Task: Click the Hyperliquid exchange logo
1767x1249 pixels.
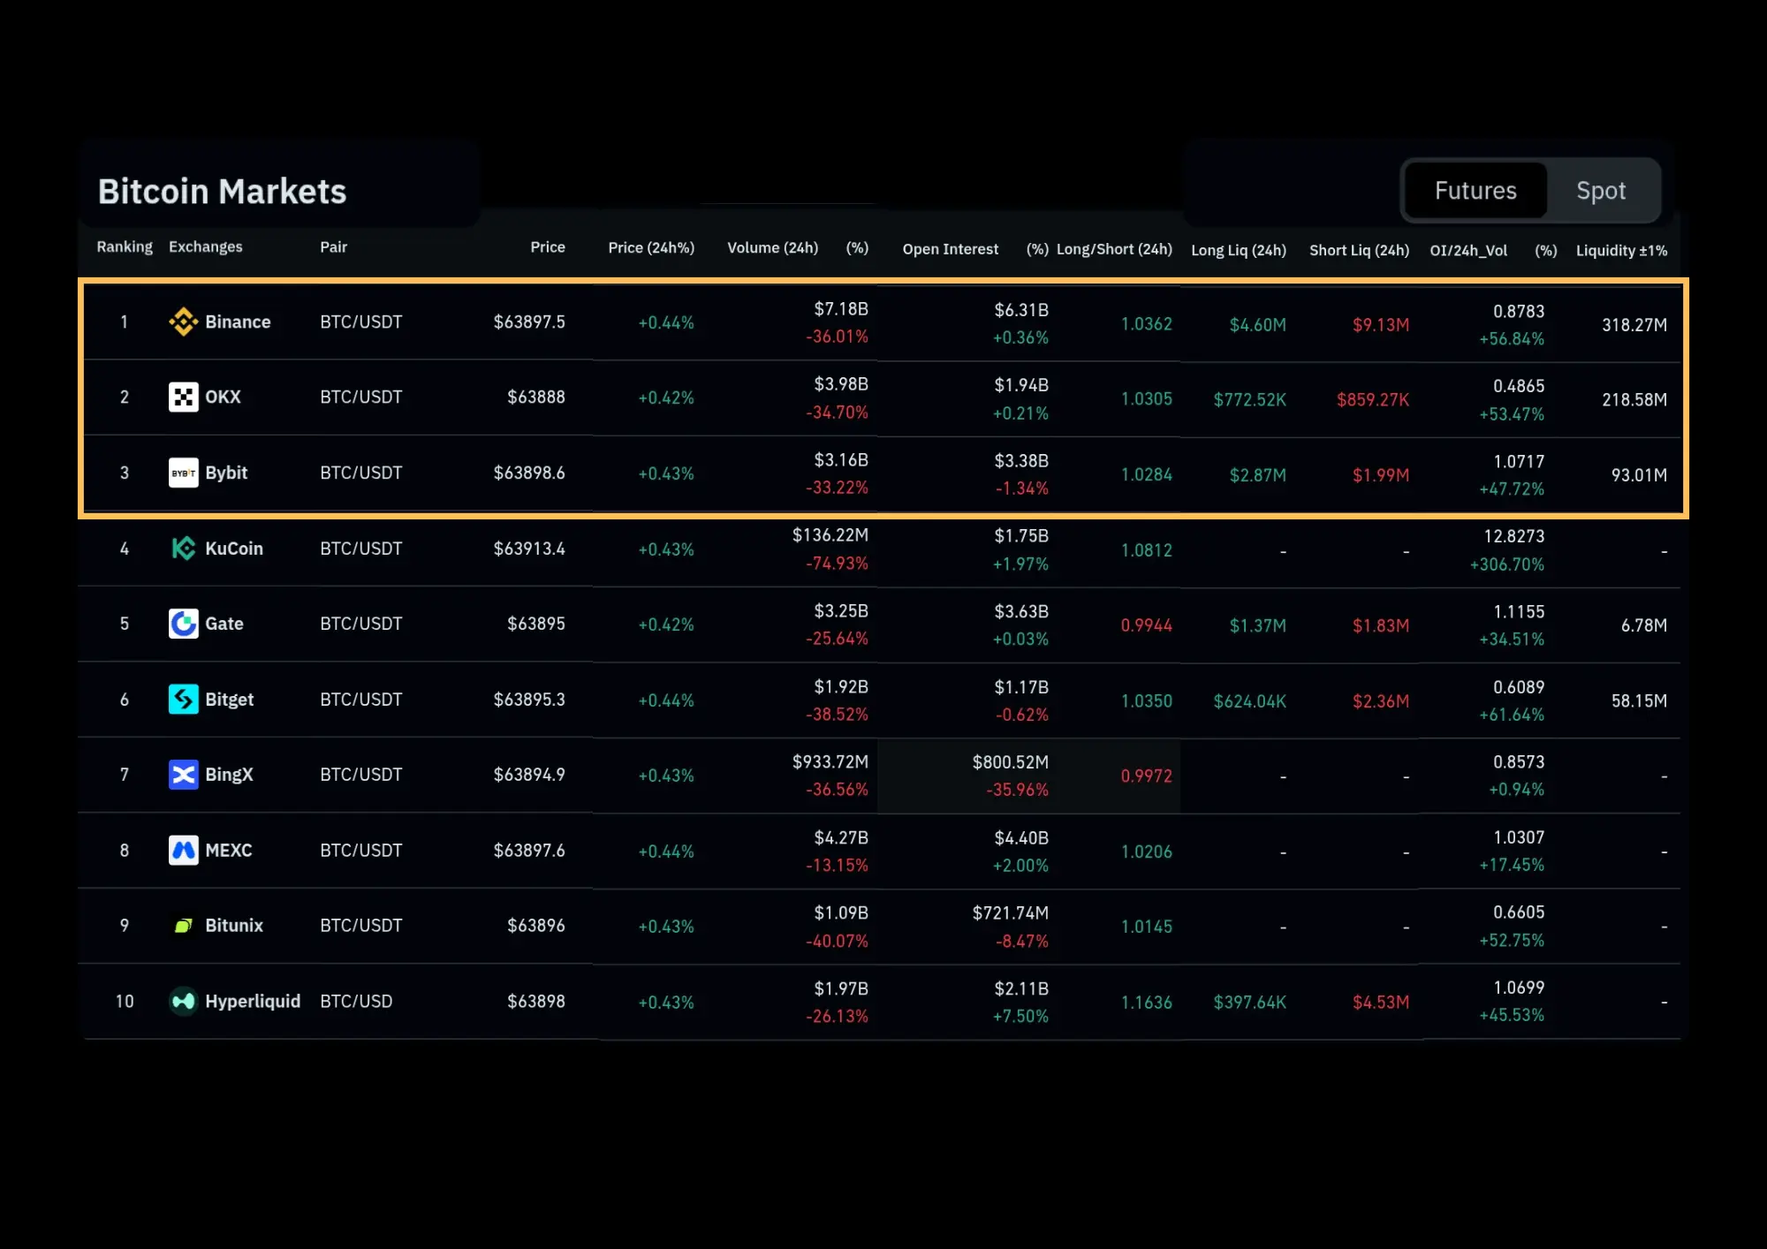Action: tap(183, 1002)
